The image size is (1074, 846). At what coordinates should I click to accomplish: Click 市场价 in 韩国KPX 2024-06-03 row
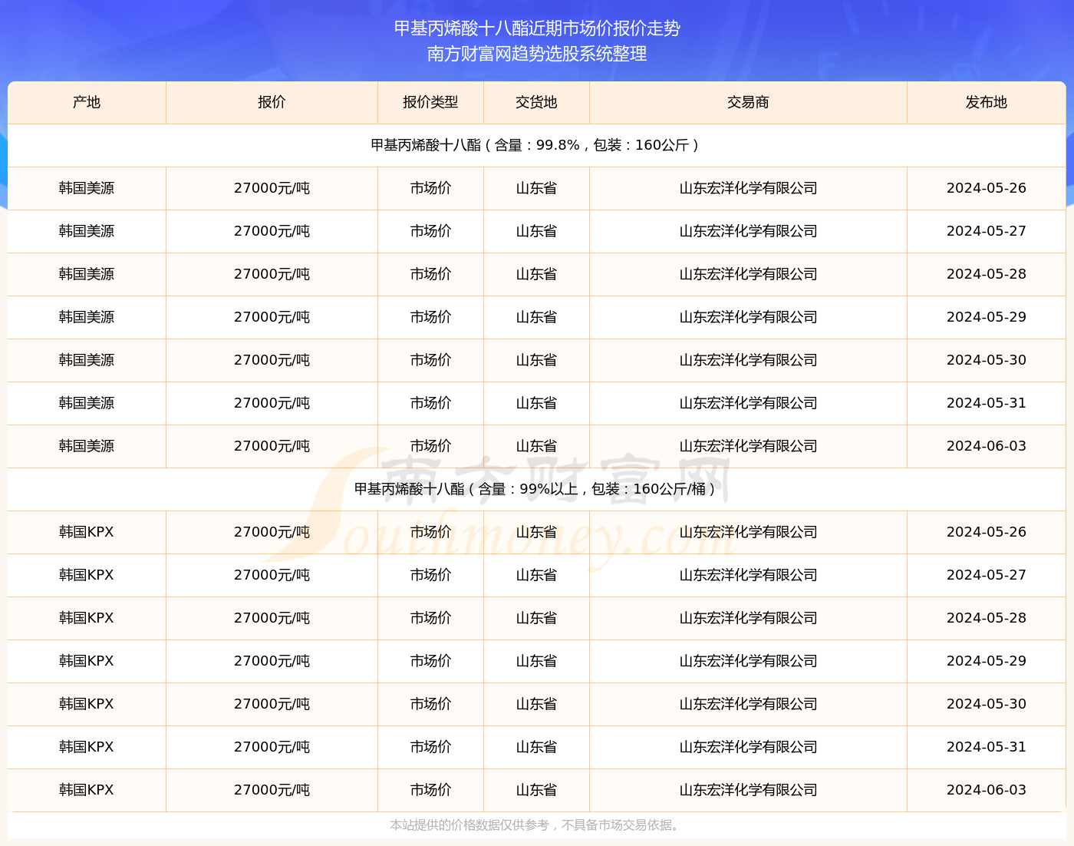[430, 790]
